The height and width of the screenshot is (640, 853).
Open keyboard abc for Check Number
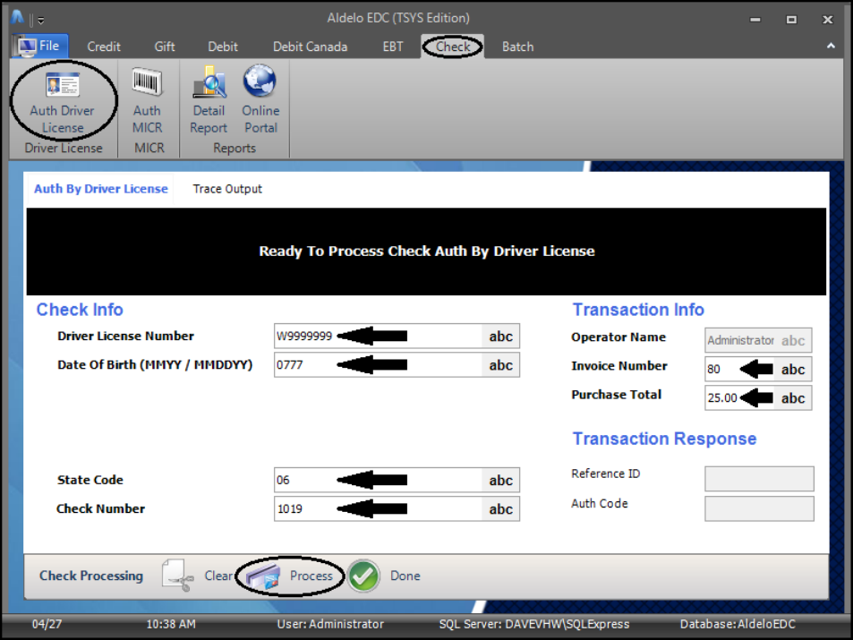pos(500,508)
